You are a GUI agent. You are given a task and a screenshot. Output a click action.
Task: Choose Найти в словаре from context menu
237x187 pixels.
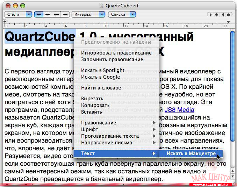116,88
